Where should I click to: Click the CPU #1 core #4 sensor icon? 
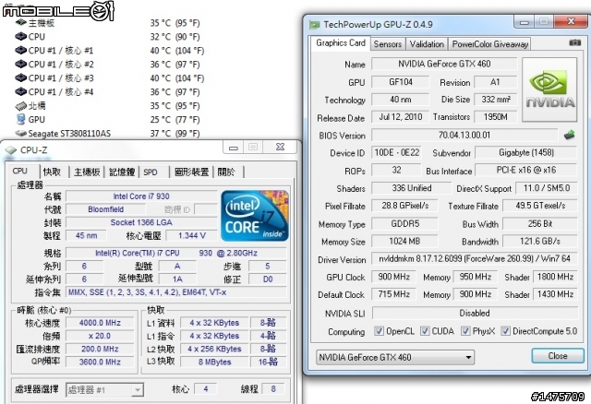pyautogui.click(x=20, y=91)
